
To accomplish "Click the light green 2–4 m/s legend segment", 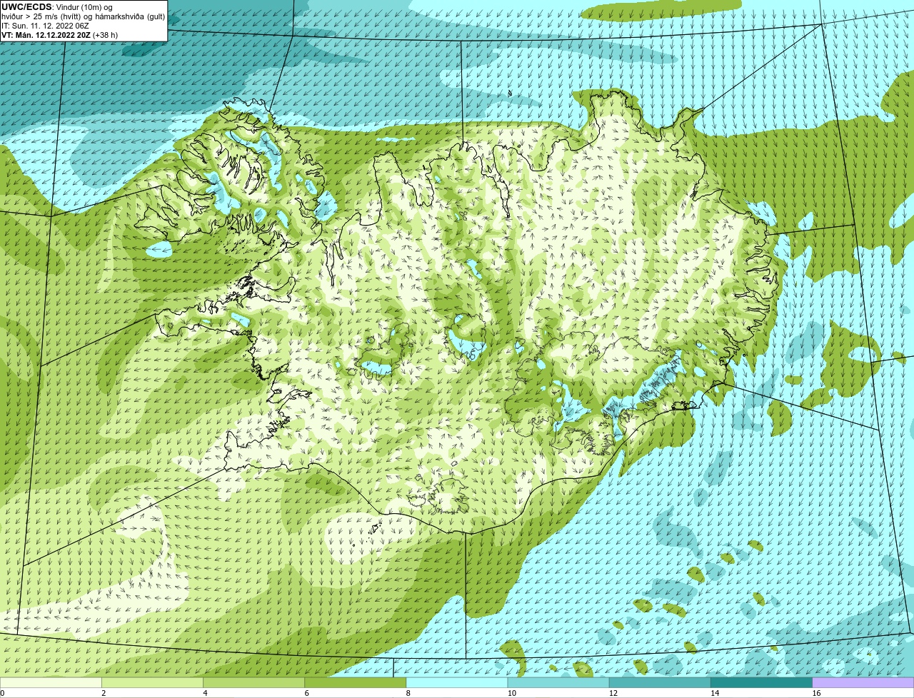I will pos(152,683).
